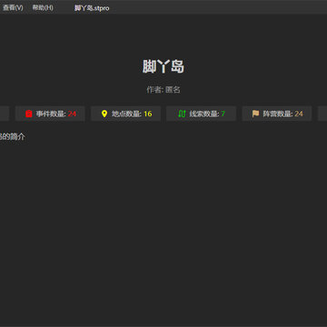Image resolution: width=327 pixels, height=327 pixels.
Task: Open the 地点数量 stat card
Action: pyautogui.click(x=125, y=114)
